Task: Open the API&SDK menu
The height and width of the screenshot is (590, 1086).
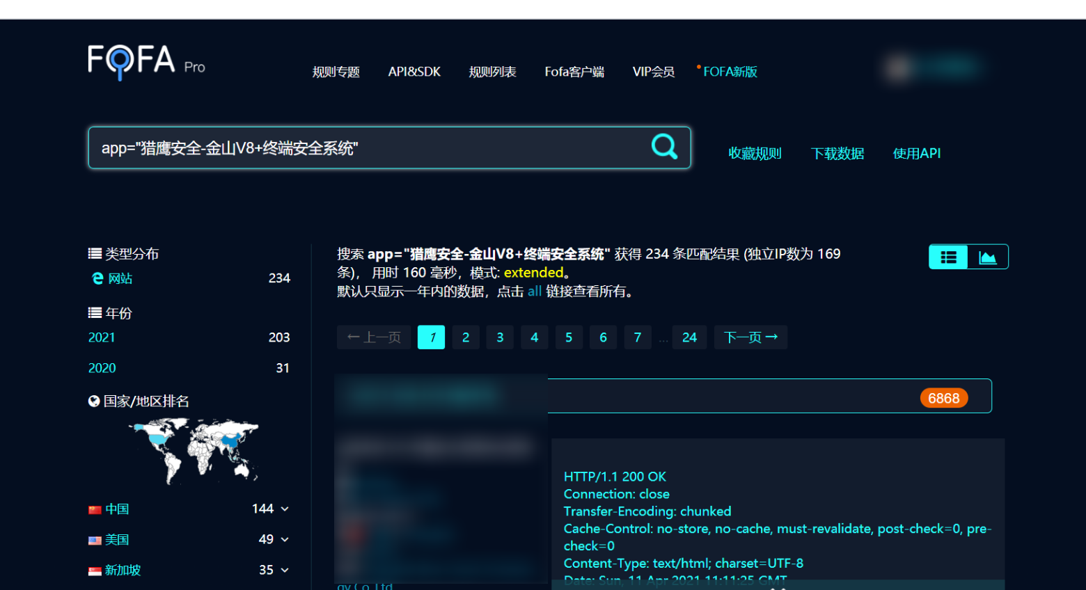Action: [x=414, y=72]
